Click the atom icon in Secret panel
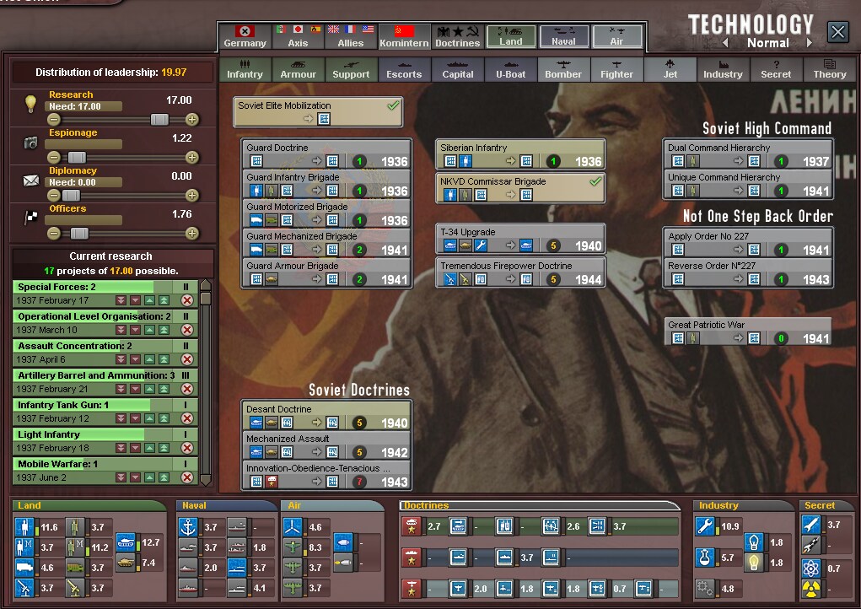Image resolution: width=861 pixels, height=609 pixels. pyautogui.click(x=811, y=568)
